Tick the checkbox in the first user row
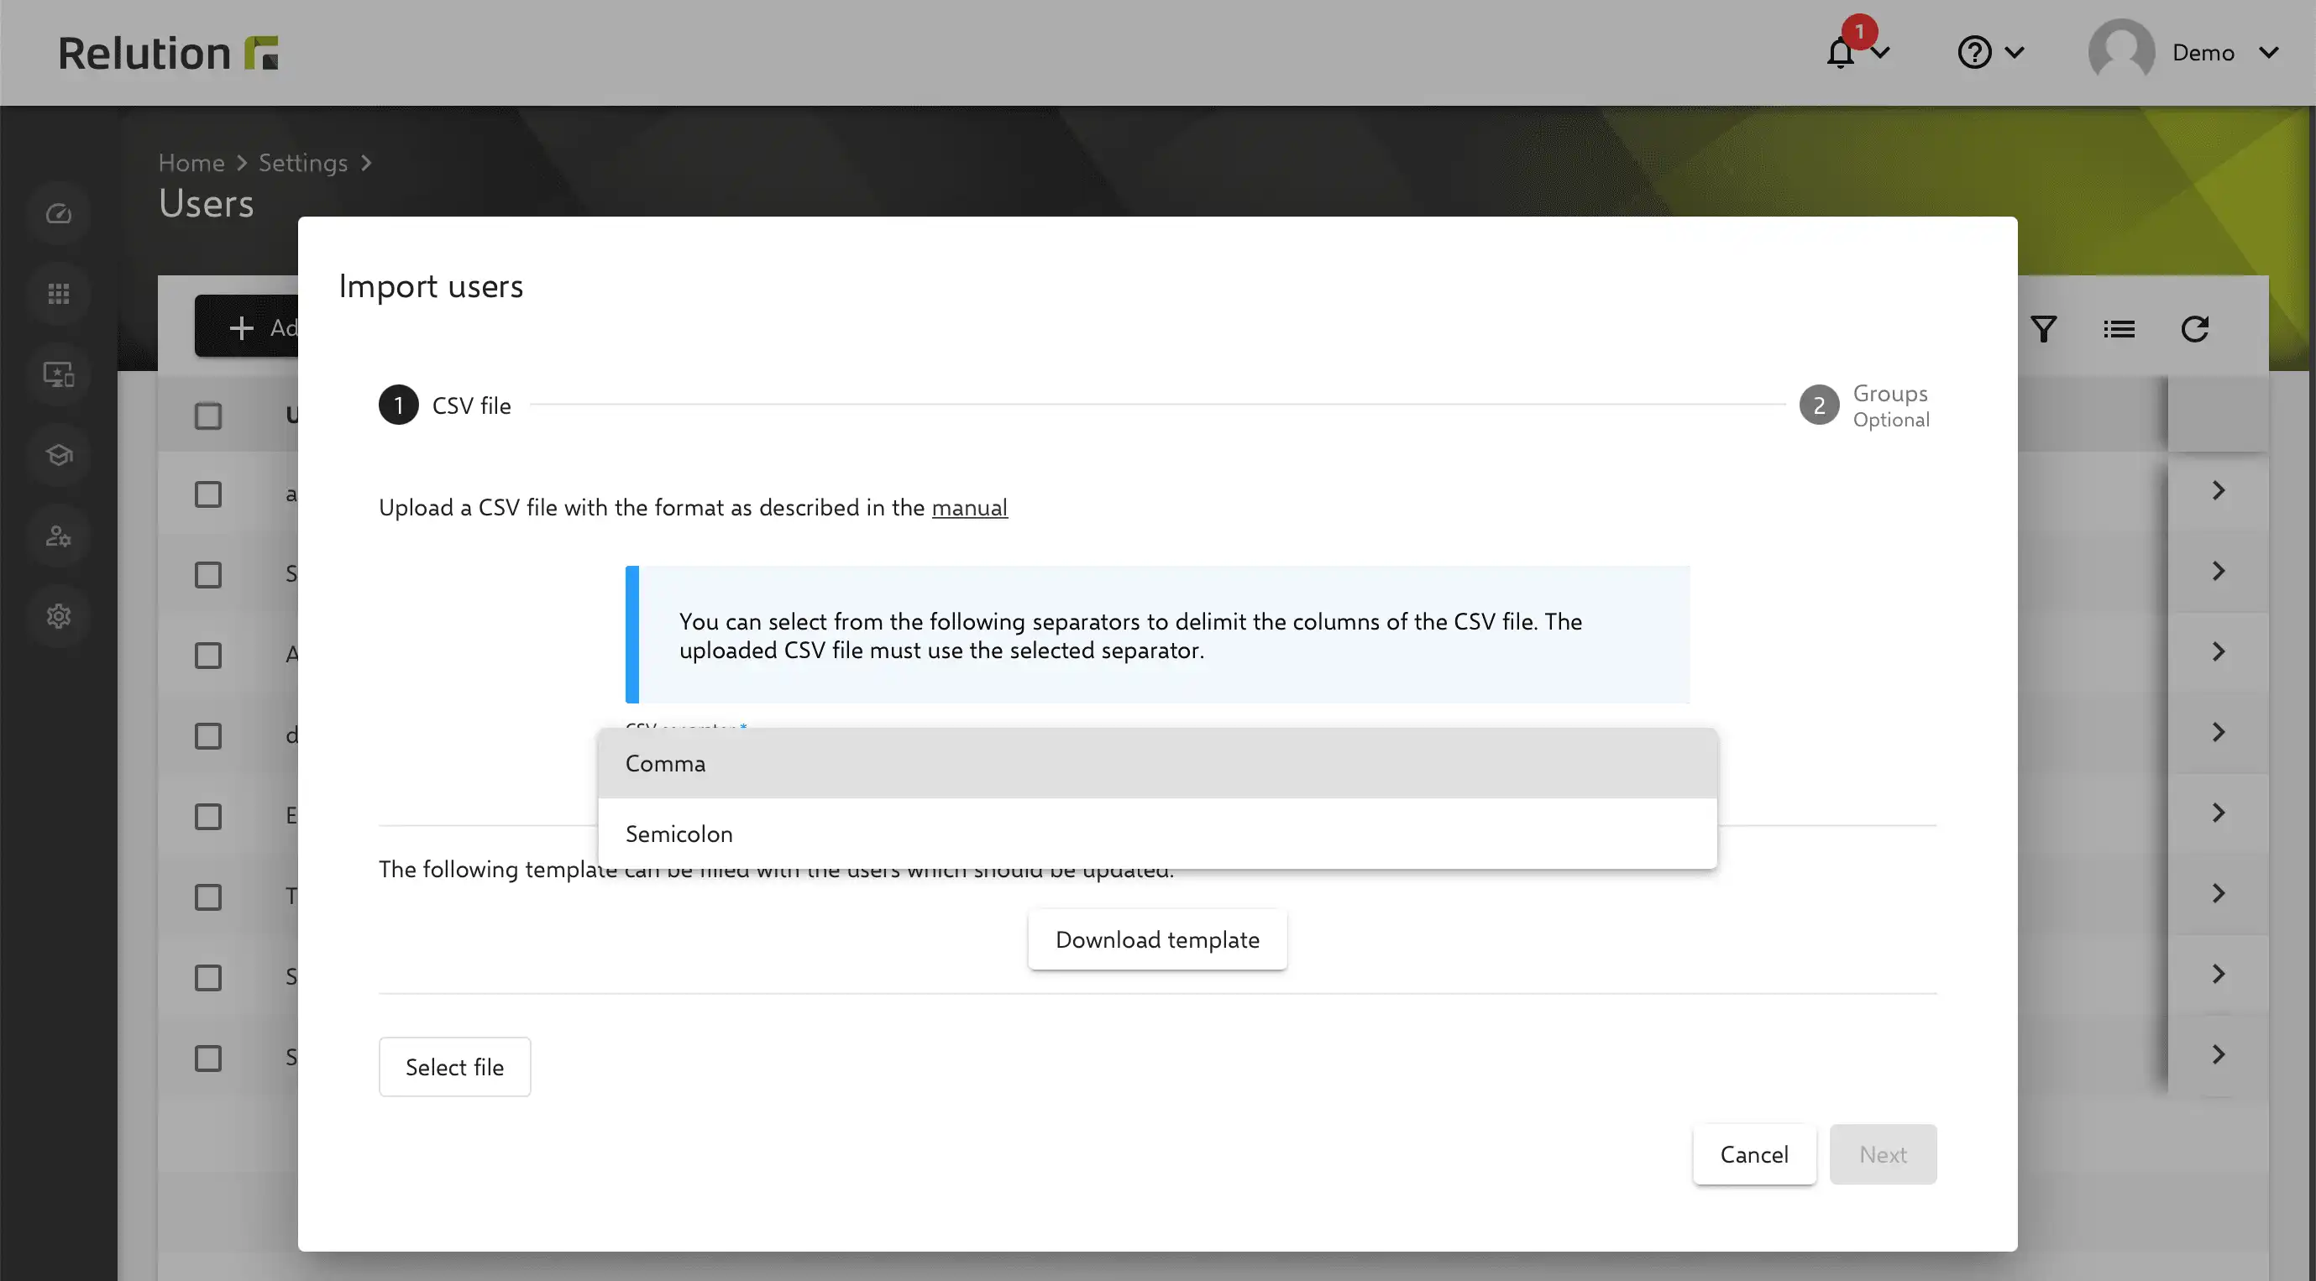Viewport: 2316px width, 1281px height. [x=207, y=494]
